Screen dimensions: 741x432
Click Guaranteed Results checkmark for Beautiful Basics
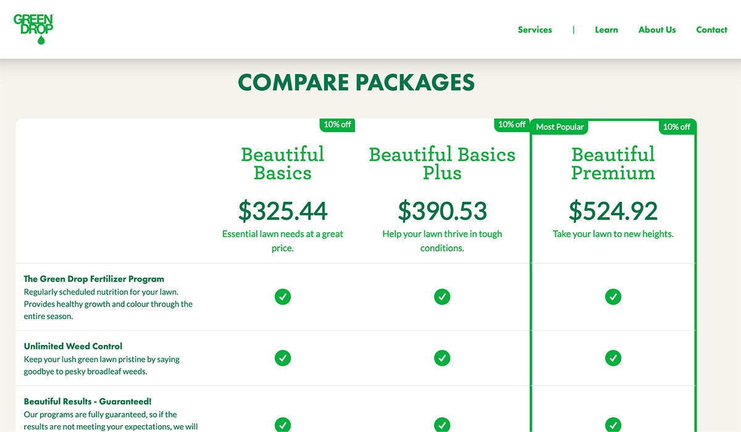point(283,425)
